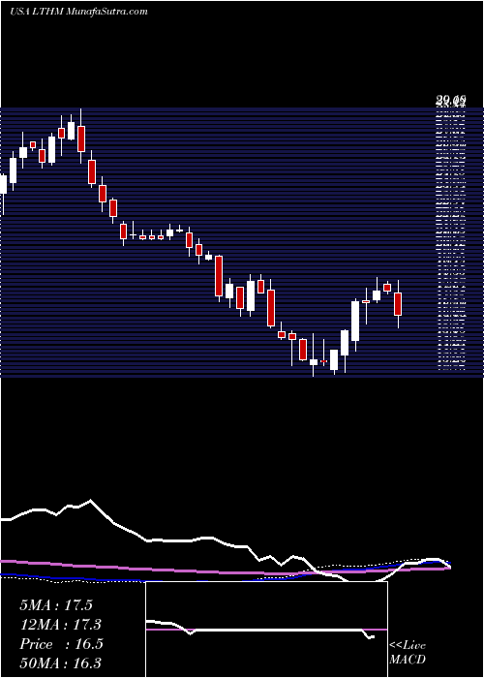Click the 5MA : 17.5 value
This screenshot has height=678, width=484.
pos(56,605)
